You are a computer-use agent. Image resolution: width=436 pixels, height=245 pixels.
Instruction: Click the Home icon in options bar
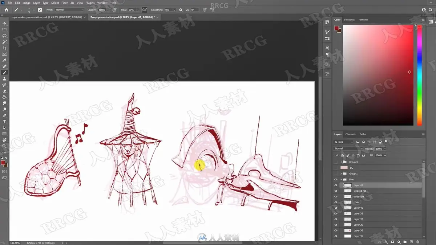[x=6, y=10]
